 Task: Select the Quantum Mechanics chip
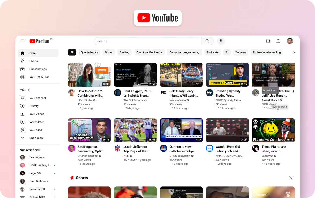pos(149,52)
